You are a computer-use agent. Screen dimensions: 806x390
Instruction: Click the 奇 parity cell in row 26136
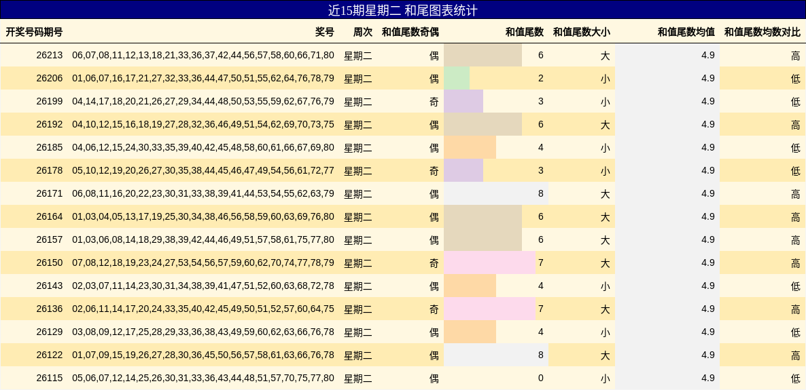coord(434,309)
